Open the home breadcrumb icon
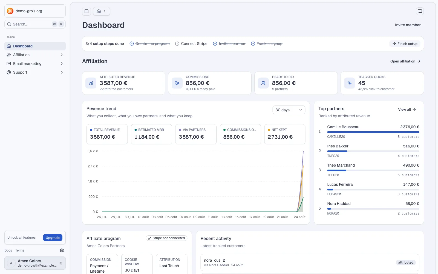 (99, 11)
